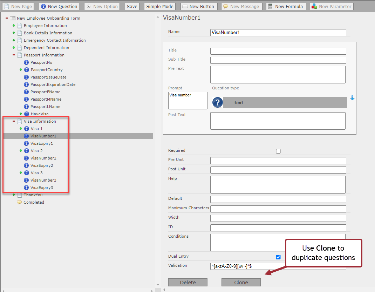375x292 pixels.
Task: Expand the Visa 2 question node
Action: (x=21, y=151)
